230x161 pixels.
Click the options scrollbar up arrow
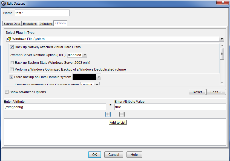point(222,45)
